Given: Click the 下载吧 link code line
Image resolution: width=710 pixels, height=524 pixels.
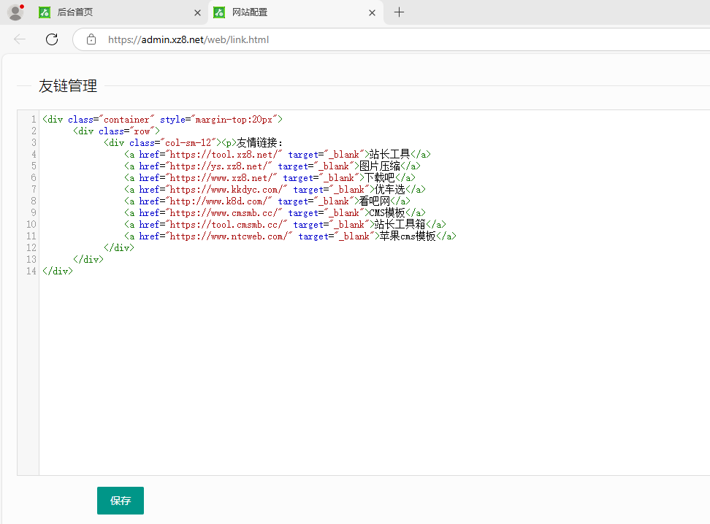Looking at the screenshot, I should pyautogui.click(x=270, y=178).
